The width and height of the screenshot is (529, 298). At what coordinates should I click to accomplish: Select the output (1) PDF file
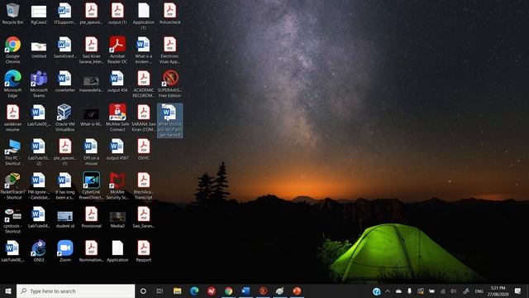tap(117, 14)
